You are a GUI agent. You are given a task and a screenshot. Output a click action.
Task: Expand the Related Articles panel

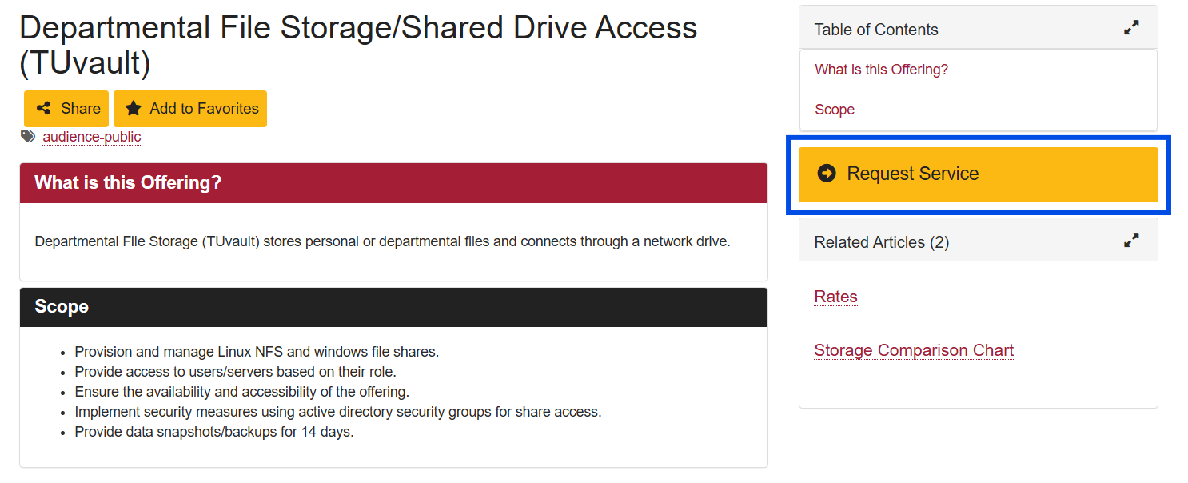[x=1131, y=240]
